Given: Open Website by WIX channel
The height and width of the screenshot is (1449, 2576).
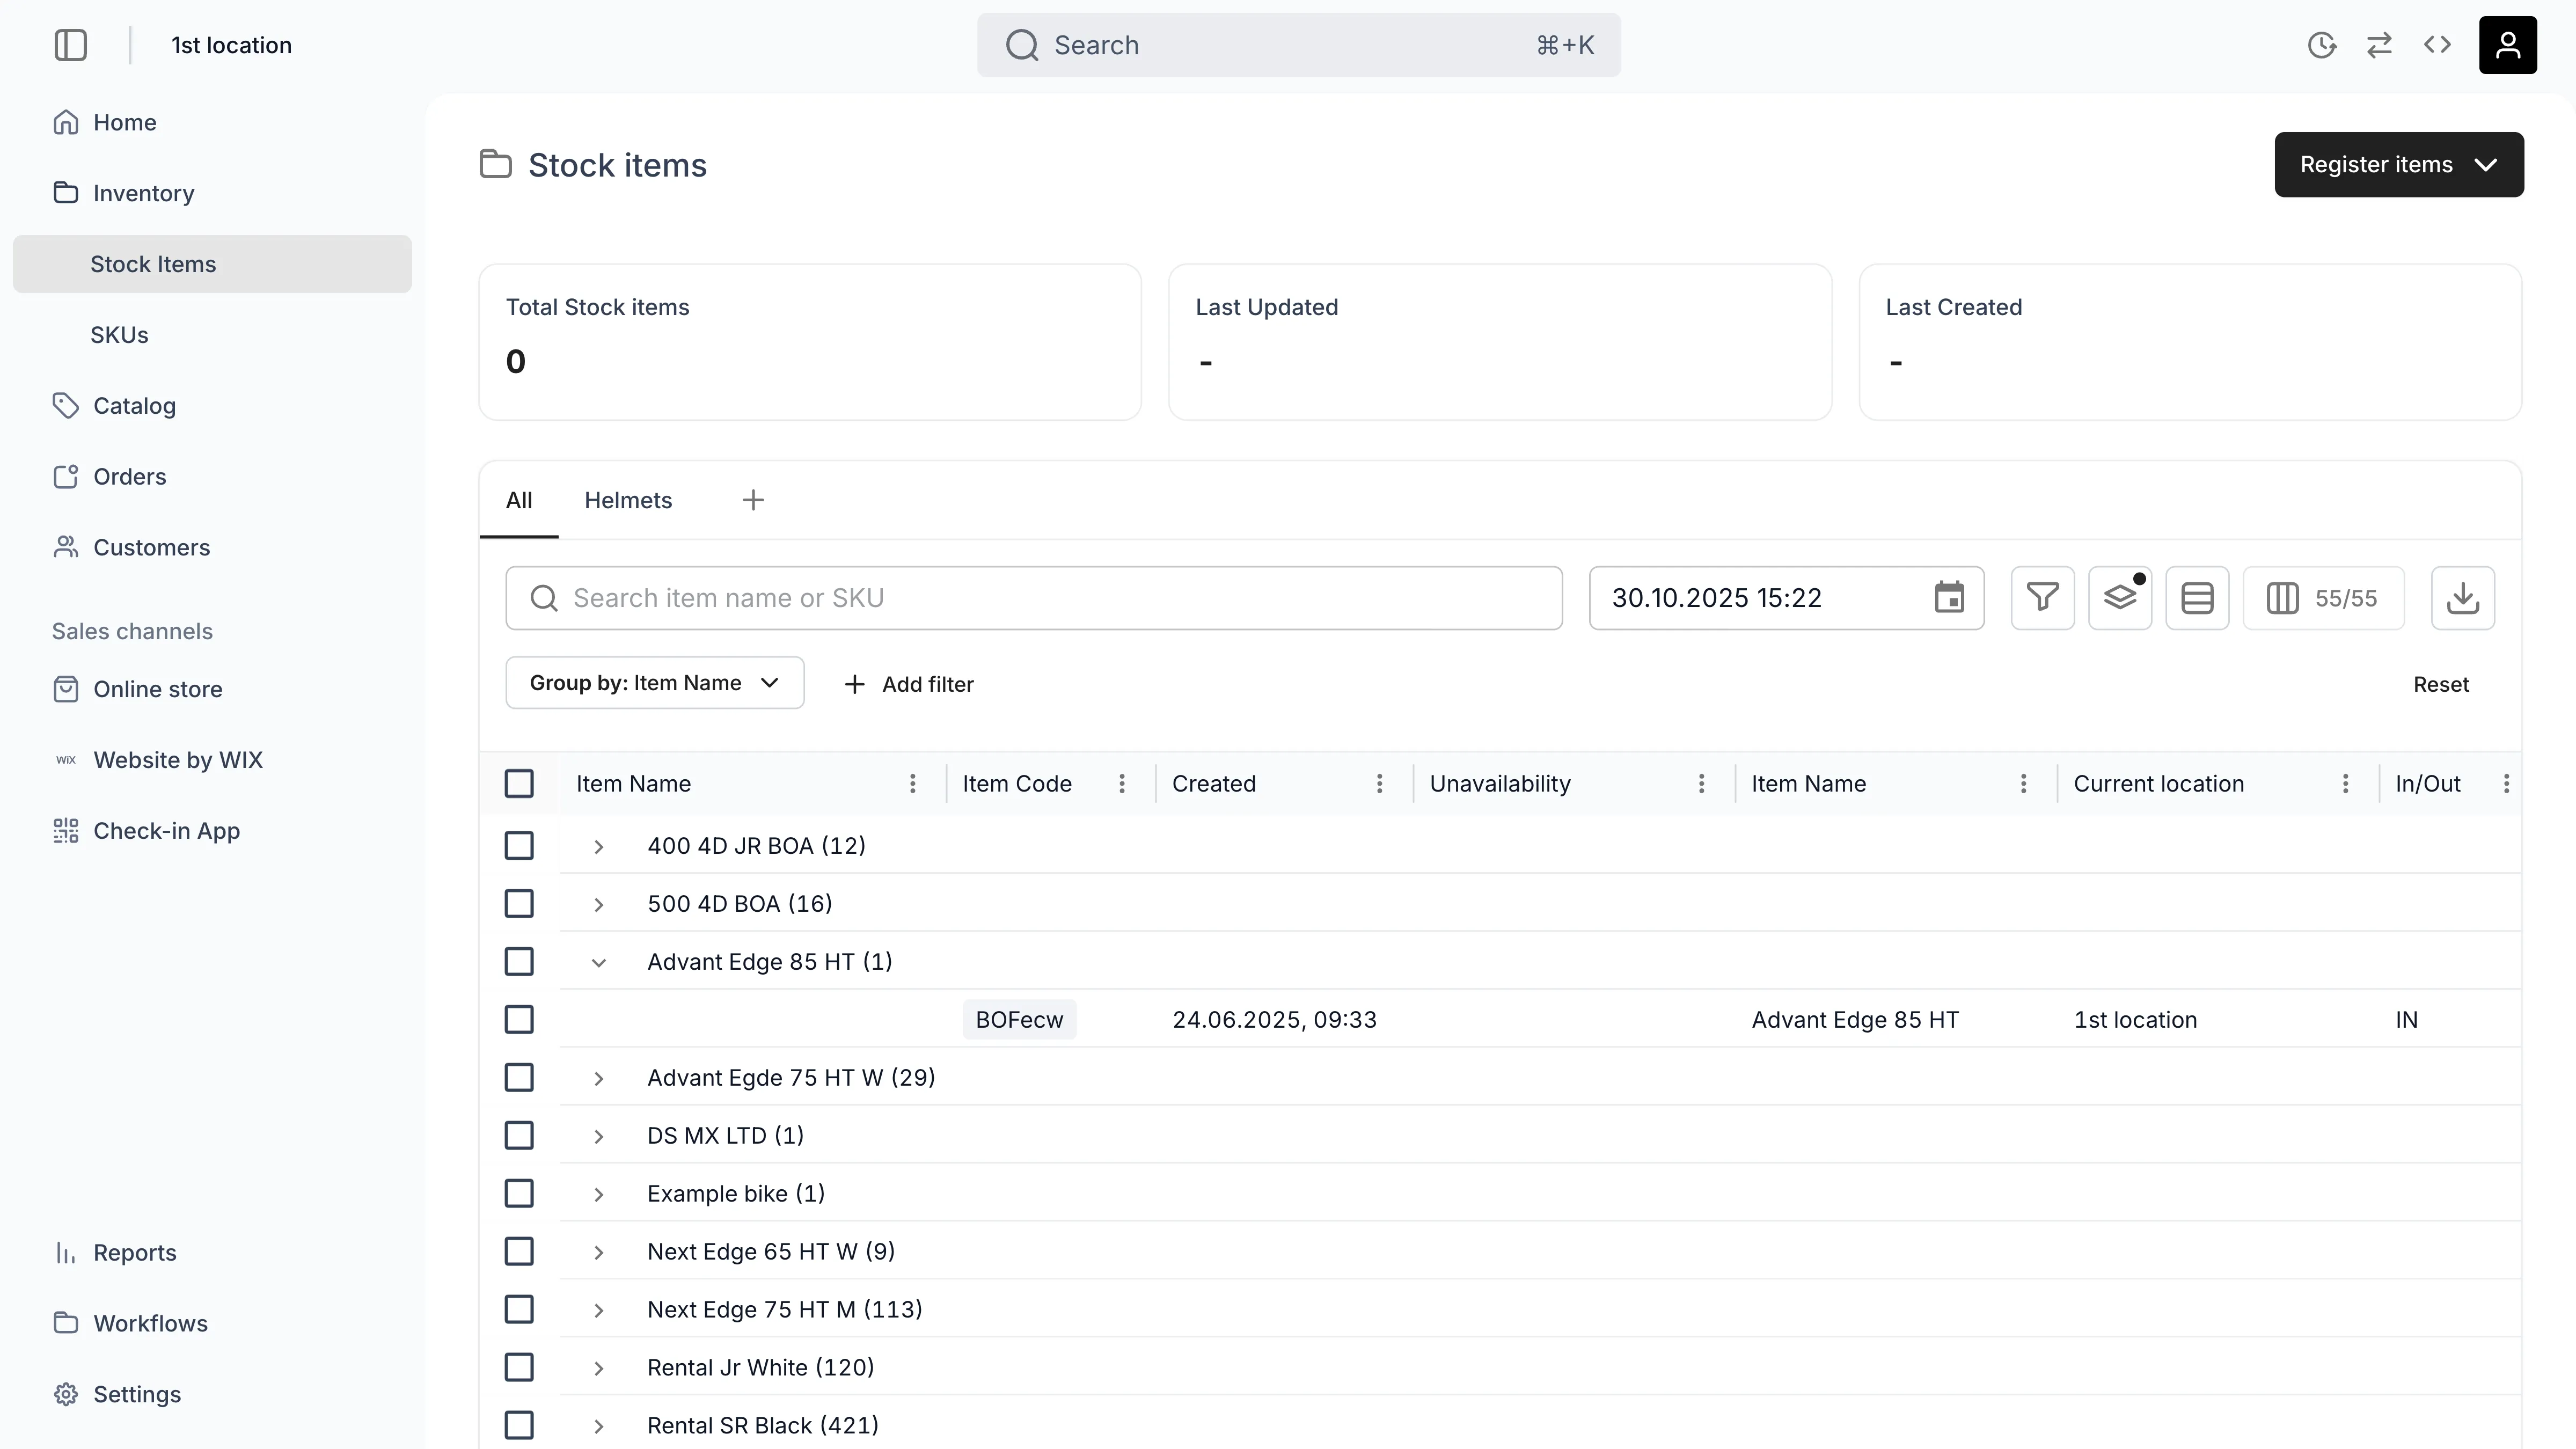Looking at the screenshot, I should coord(212,761).
